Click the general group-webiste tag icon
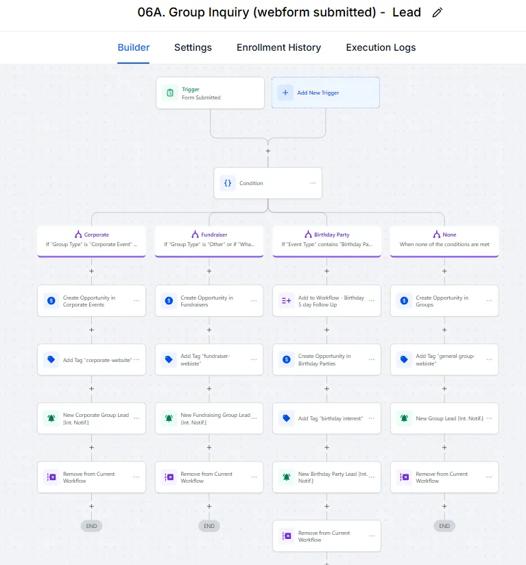526x565 pixels. [404, 359]
